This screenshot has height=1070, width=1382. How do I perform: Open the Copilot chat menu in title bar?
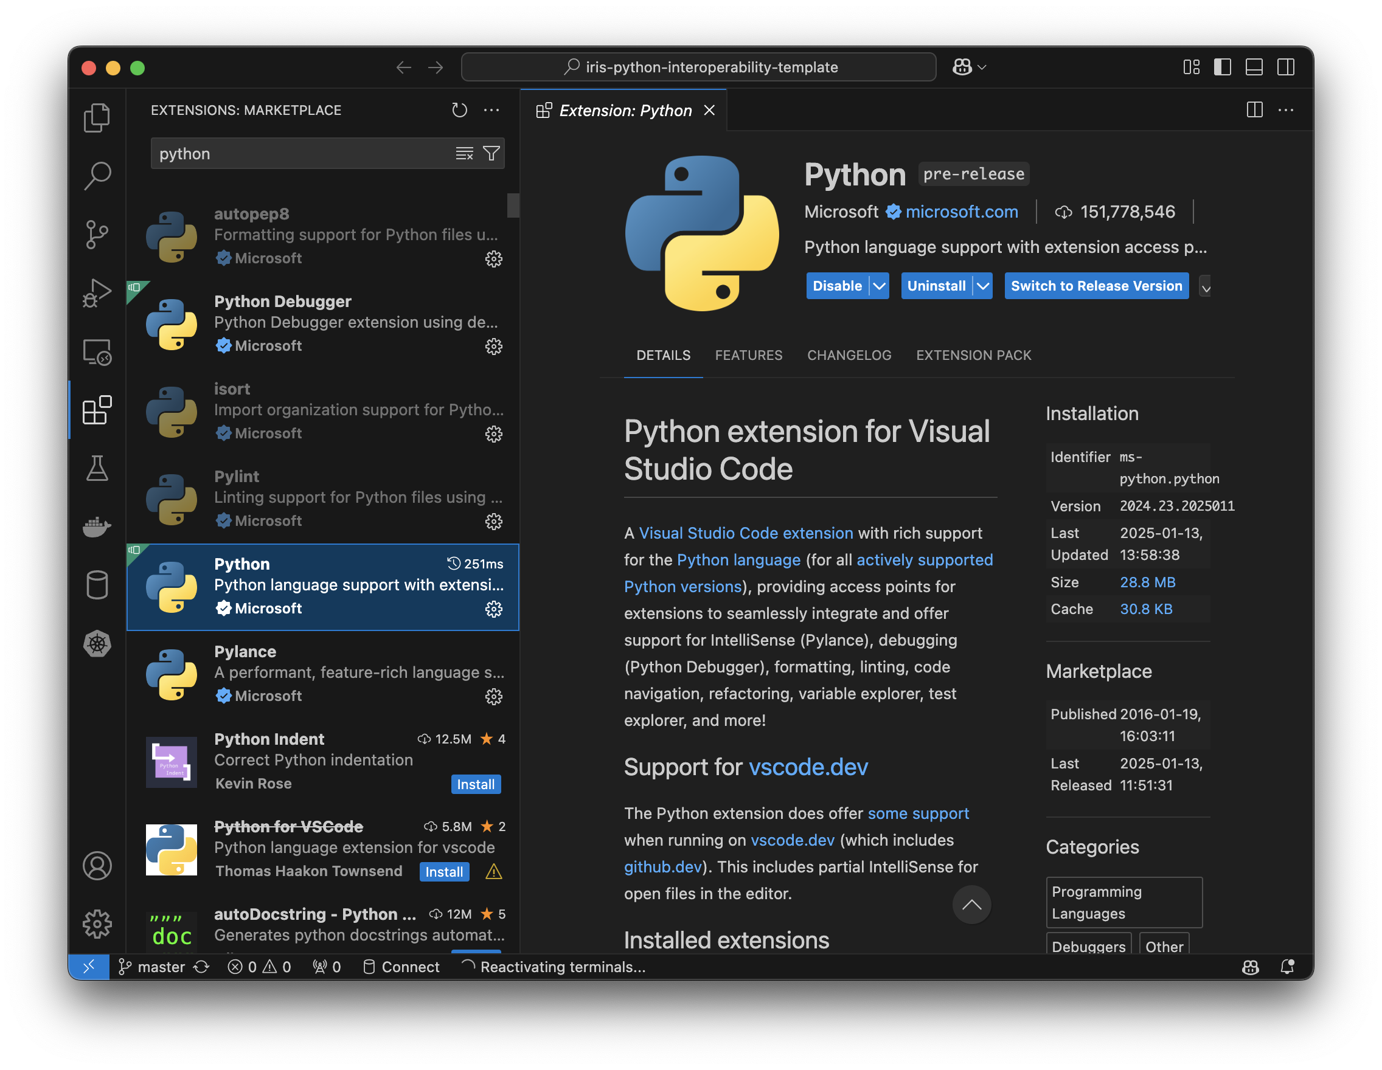(962, 67)
